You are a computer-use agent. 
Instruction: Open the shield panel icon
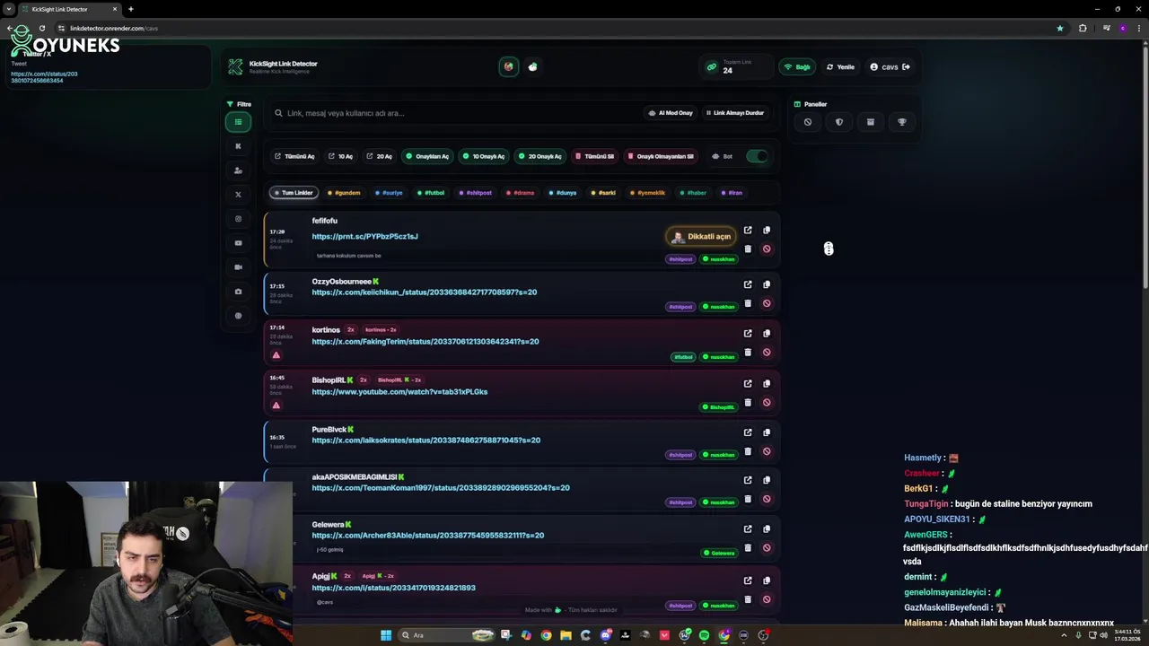(839, 122)
